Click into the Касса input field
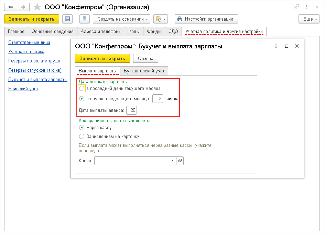The image size is (325, 234). [x=132, y=161]
